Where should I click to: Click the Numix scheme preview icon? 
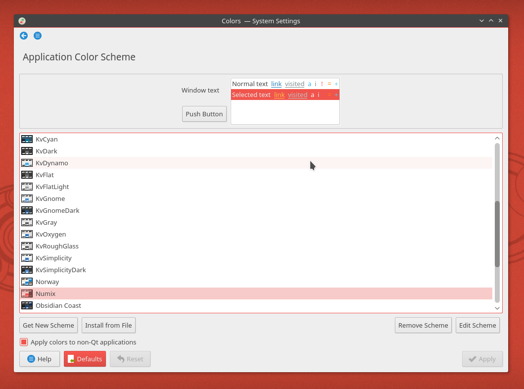click(27, 293)
